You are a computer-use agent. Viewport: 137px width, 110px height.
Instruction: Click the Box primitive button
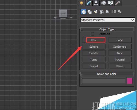pyautogui.click(x=94, y=40)
